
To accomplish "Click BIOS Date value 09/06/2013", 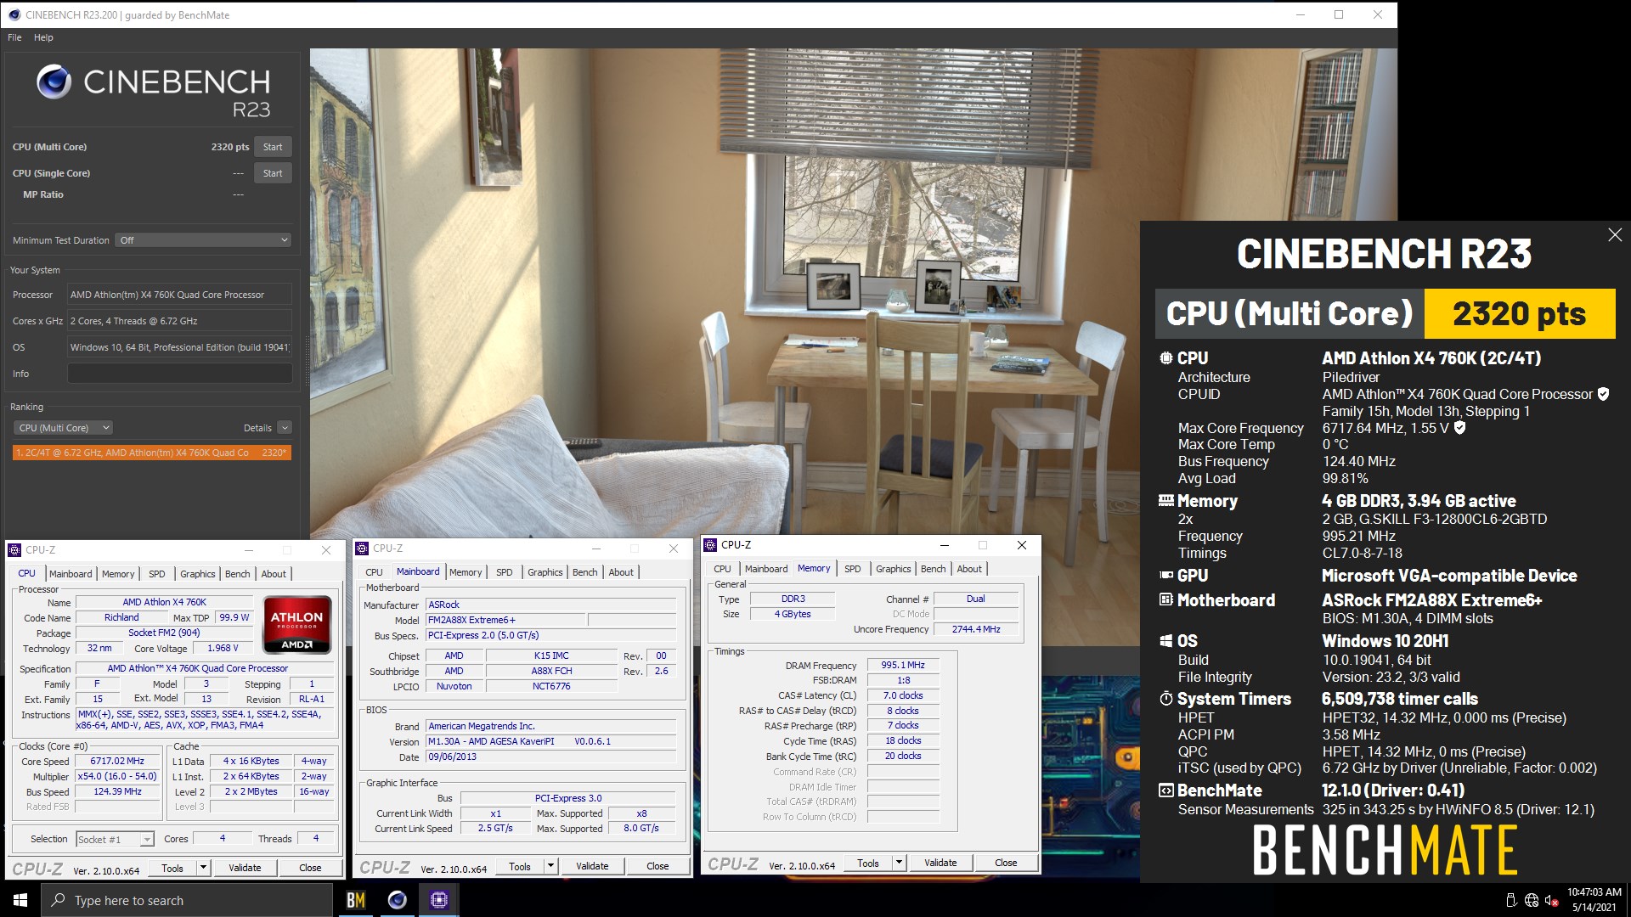I will click(551, 757).
